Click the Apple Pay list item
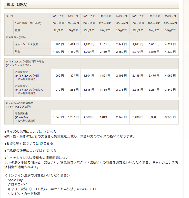The width and height of the screenshot is (189, 198). tap(15, 180)
